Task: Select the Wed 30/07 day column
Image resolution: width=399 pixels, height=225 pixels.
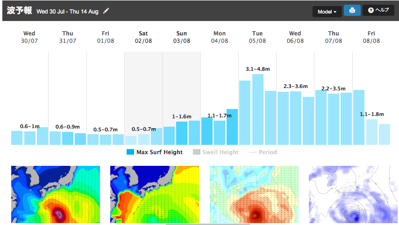Action: click(x=29, y=93)
